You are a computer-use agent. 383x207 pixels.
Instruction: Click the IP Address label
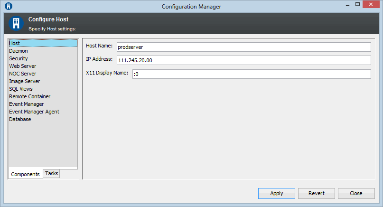(x=99, y=59)
